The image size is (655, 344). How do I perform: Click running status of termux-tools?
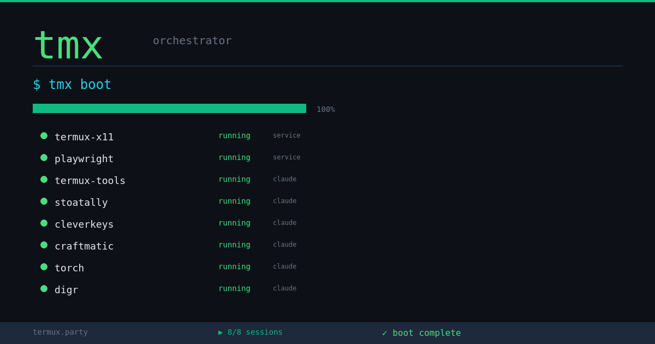(234, 179)
